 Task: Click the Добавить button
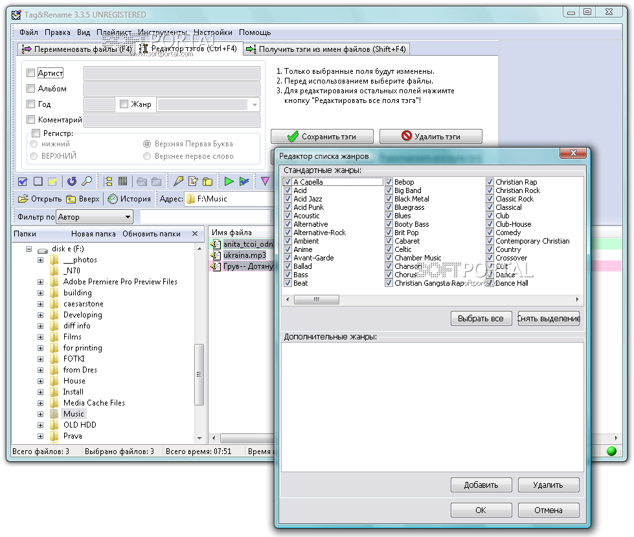tap(481, 485)
